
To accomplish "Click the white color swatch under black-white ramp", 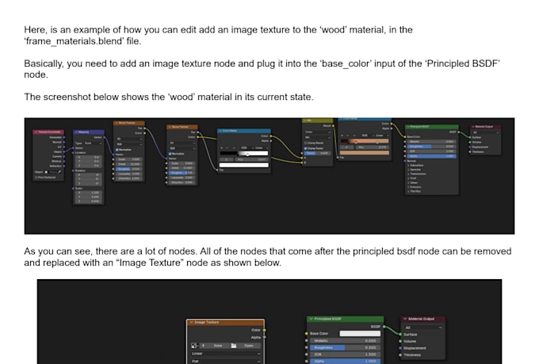I will point(243,165).
